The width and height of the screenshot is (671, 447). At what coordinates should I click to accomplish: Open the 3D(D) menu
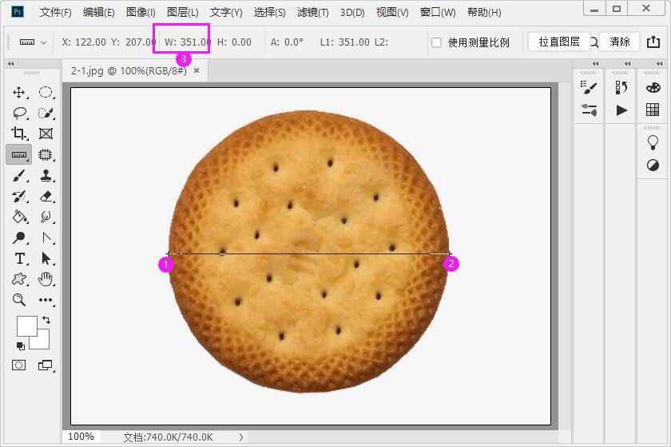pos(352,13)
